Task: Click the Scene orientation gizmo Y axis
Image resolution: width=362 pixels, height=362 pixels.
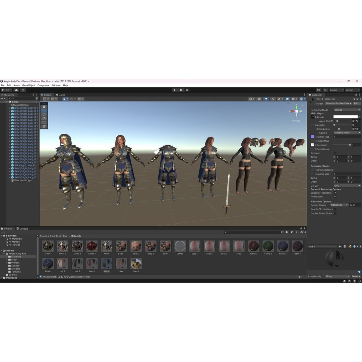Action: [x=296, y=107]
